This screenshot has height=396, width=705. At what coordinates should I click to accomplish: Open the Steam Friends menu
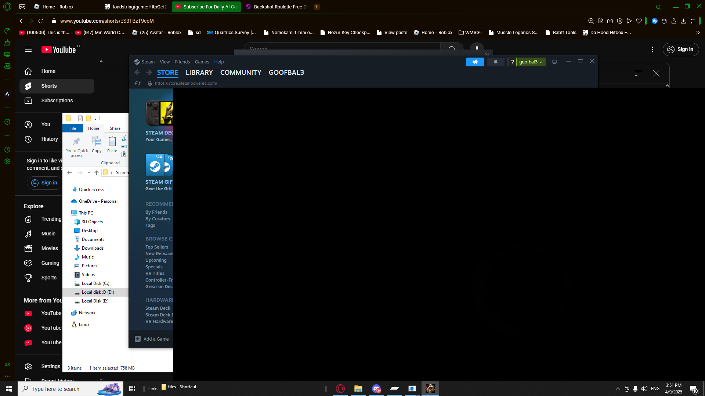click(182, 62)
